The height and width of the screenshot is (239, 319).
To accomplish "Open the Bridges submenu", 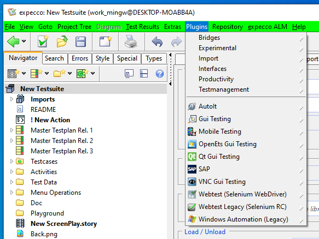I will coord(246,38).
